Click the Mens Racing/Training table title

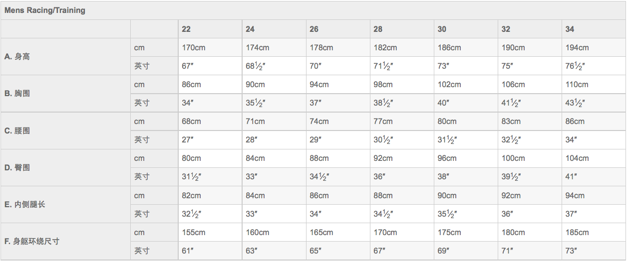click(45, 10)
